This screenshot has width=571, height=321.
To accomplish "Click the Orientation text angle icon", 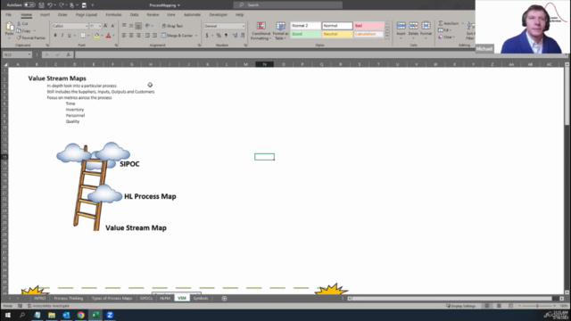I will pos(147,26).
